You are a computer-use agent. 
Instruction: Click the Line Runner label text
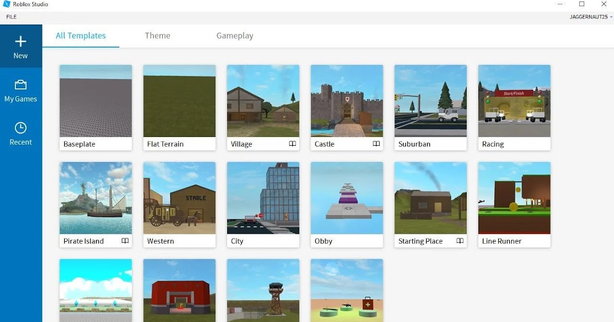pyautogui.click(x=502, y=241)
